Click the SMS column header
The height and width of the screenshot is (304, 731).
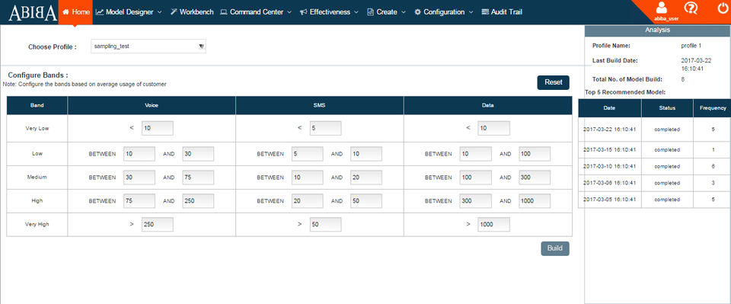320,105
